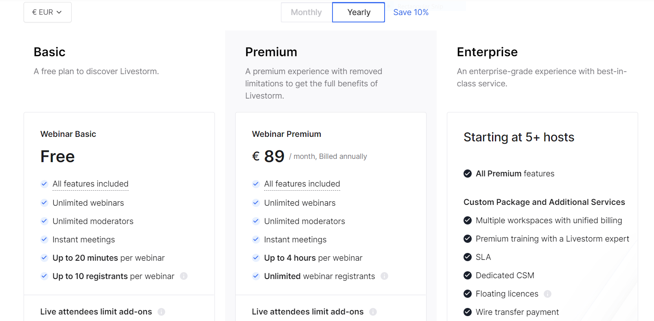The height and width of the screenshot is (321, 654).
Task: Click the checkmark beside Dedicated CSM
Action: 468,275
